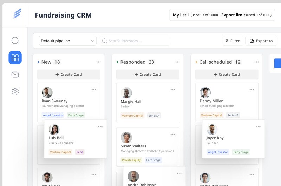Open the New column options menu
The image size is (281, 186).
coord(99,62)
